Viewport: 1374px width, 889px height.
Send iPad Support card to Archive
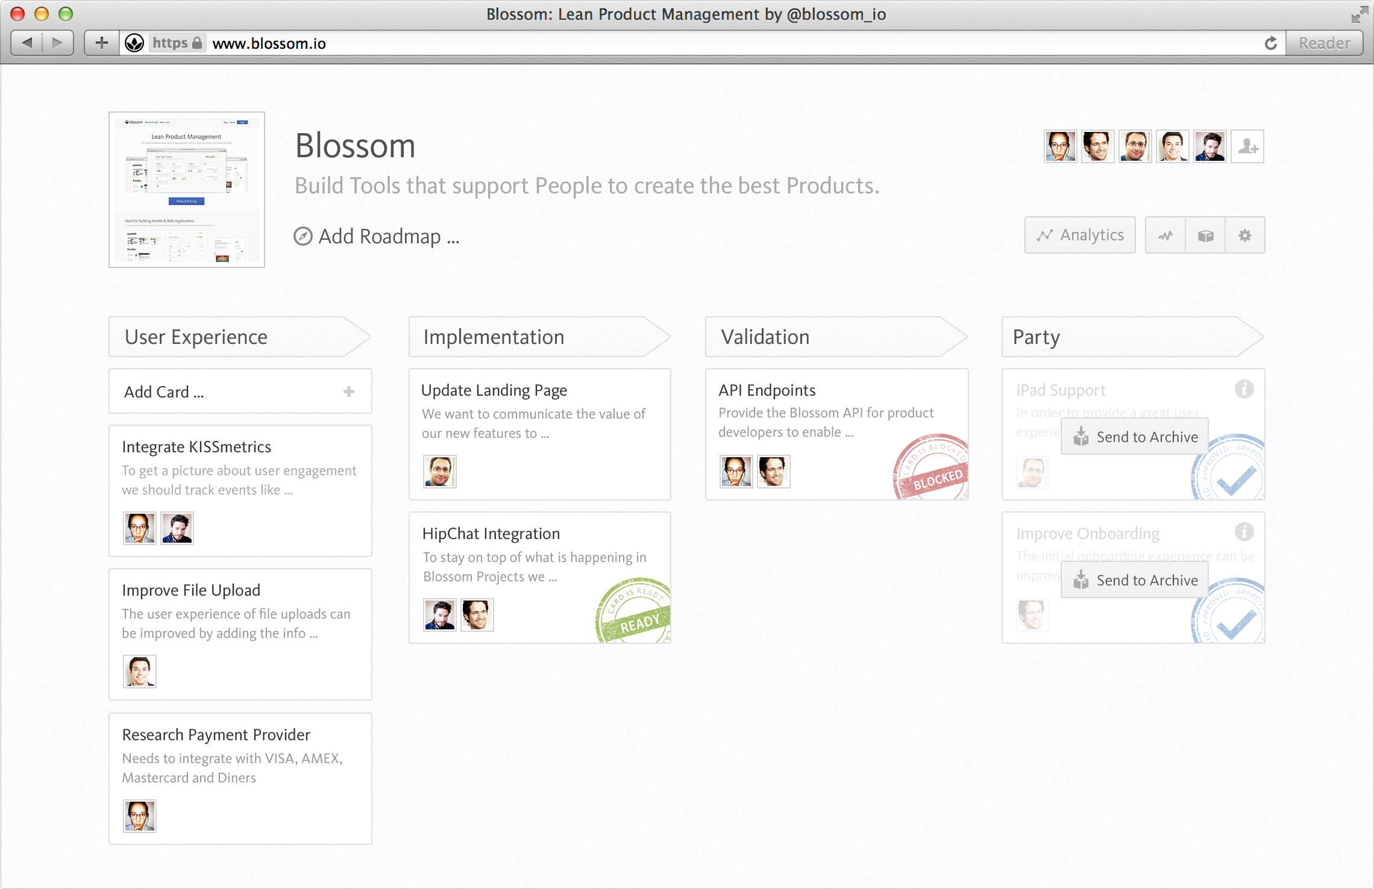pos(1135,437)
